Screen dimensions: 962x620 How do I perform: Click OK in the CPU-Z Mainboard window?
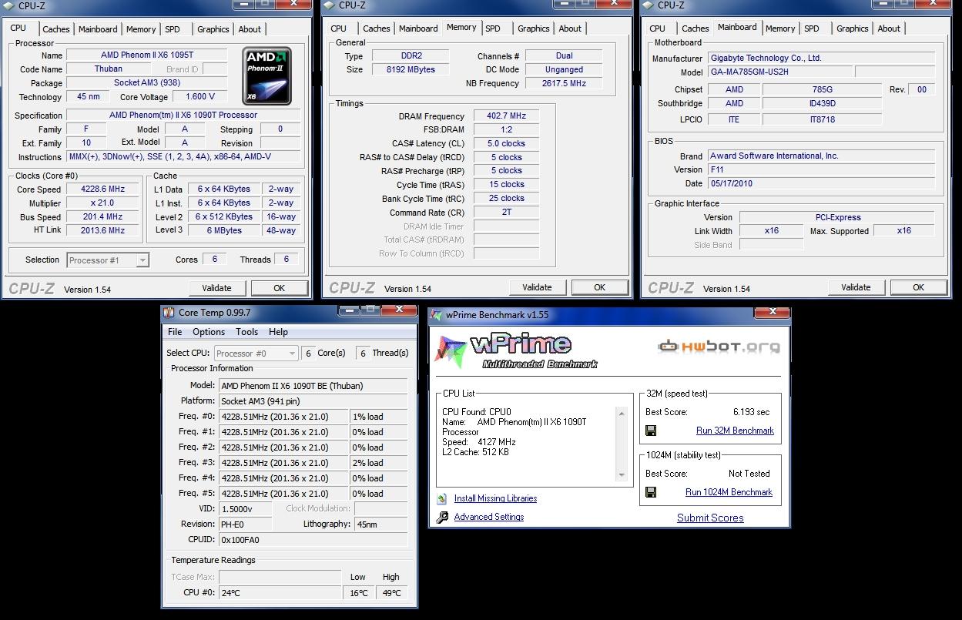[918, 287]
